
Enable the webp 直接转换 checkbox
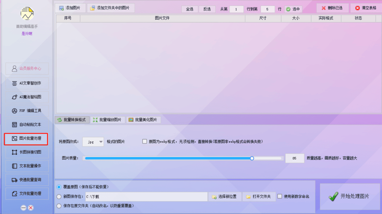[144, 141]
